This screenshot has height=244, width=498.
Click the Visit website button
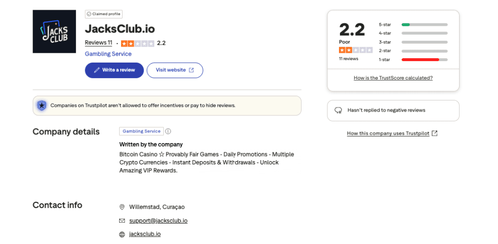[x=175, y=70]
